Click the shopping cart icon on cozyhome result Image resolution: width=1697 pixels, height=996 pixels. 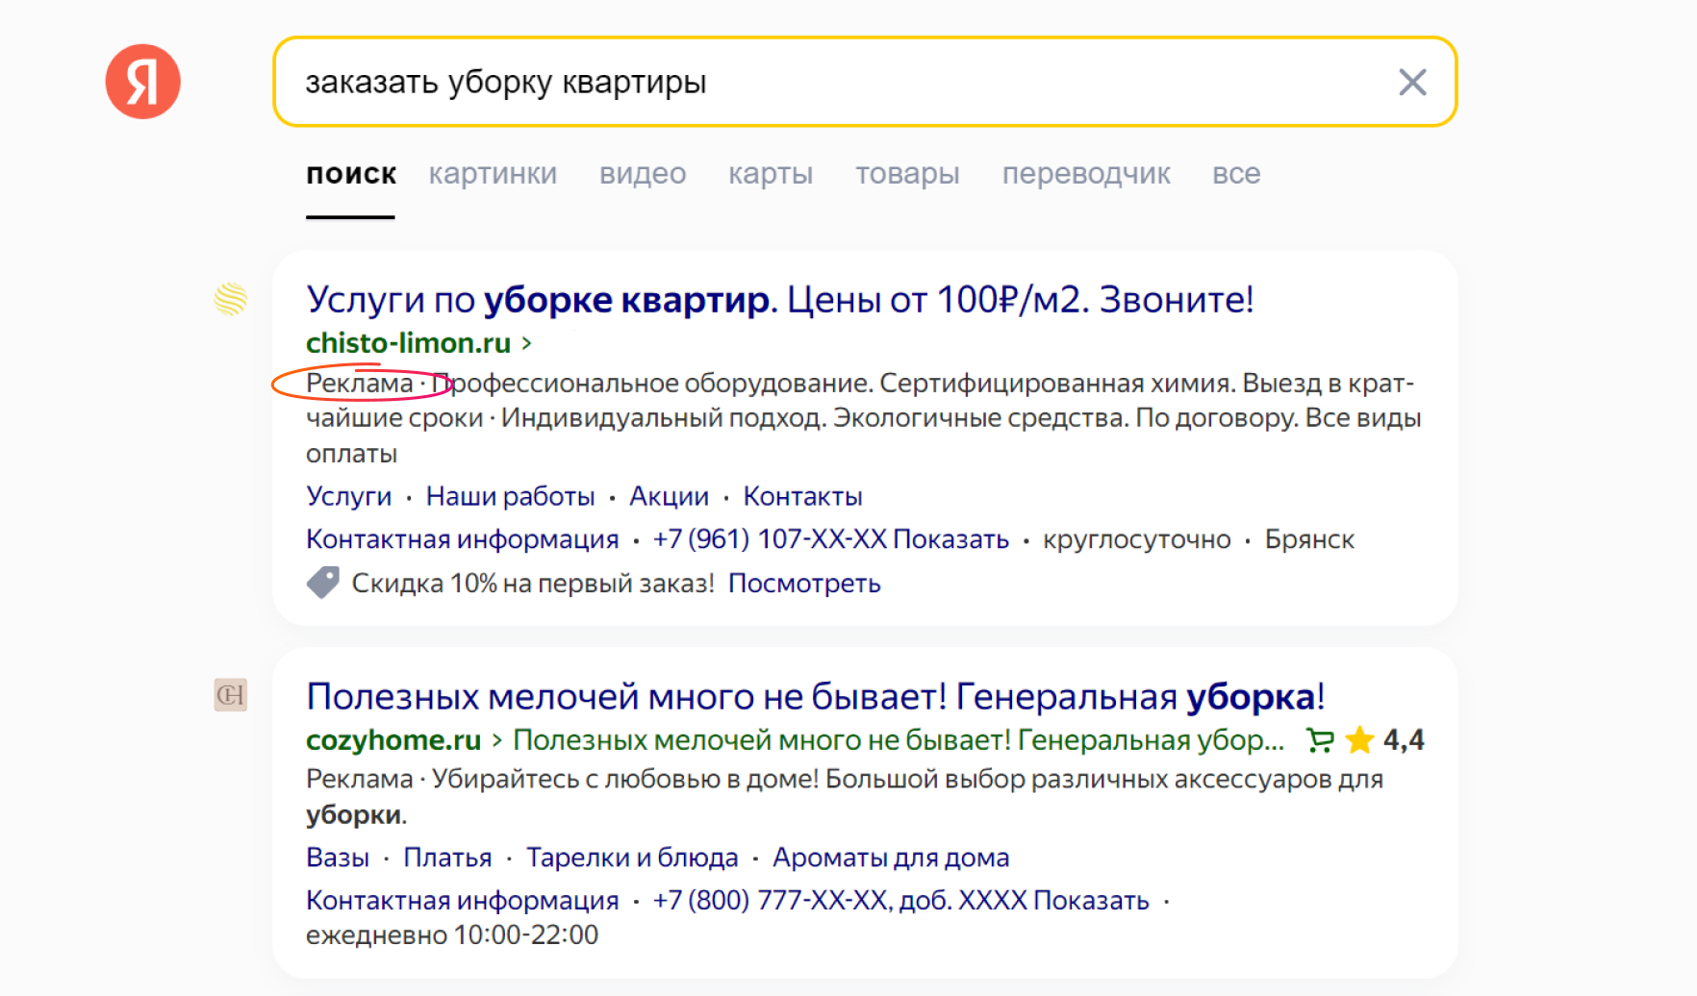pos(1319,739)
